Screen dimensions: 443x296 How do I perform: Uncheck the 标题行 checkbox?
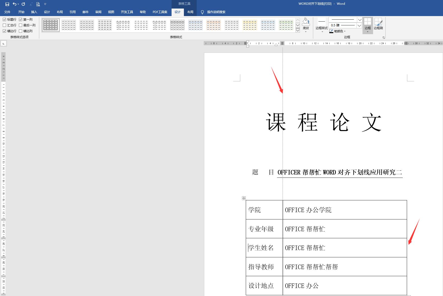pos(5,19)
